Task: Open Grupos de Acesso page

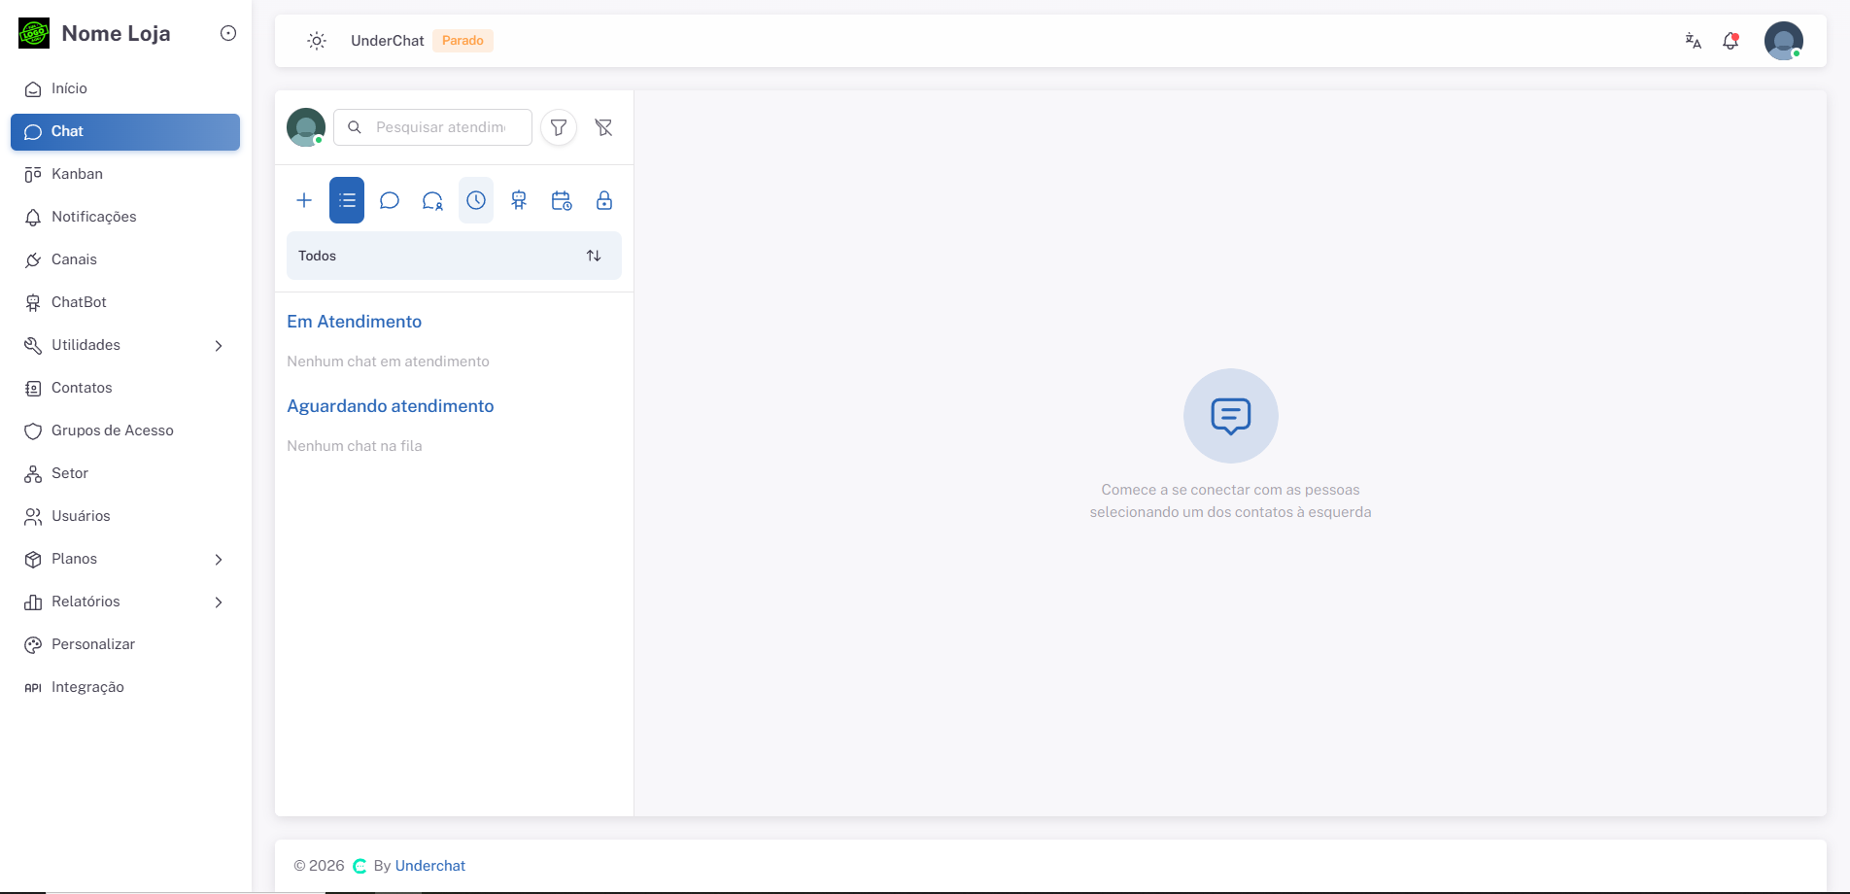Action: pos(125,430)
